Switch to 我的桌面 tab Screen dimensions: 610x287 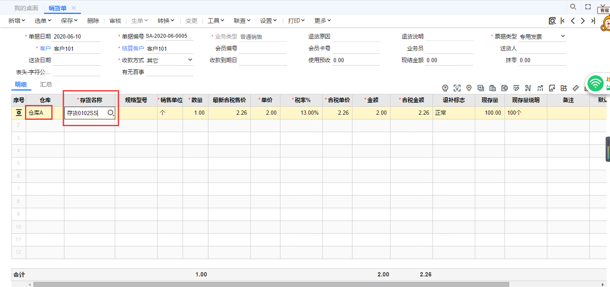(26, 8)
